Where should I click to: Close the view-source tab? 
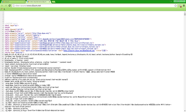click(x=49, y=2)
